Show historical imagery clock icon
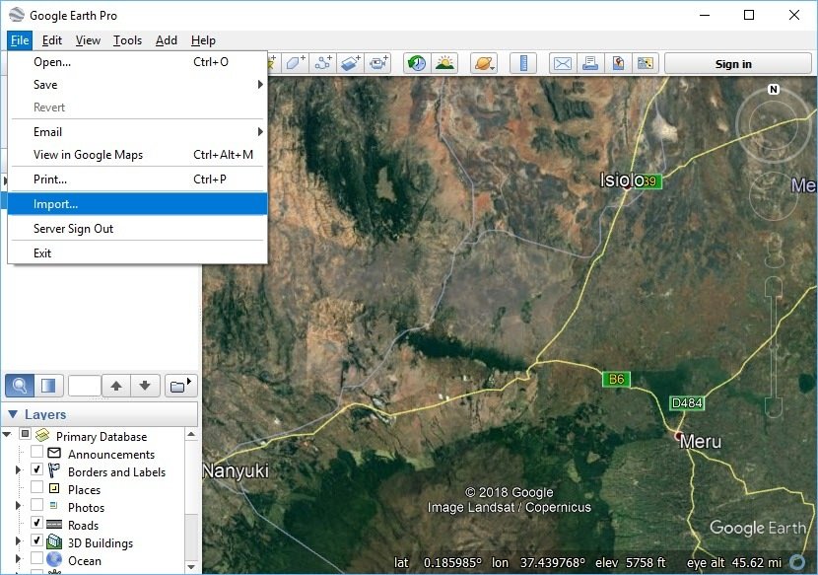 pyautogui.click(x=416, y=64)
